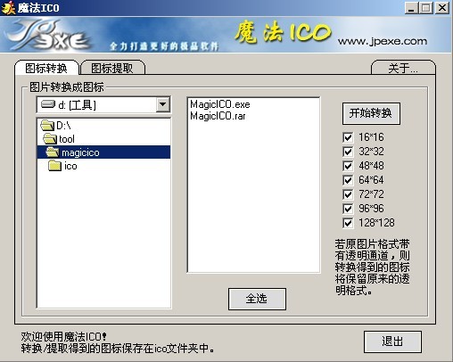Select the 图标转换 tab
The image size is (453, 362).
click(46, 68)
